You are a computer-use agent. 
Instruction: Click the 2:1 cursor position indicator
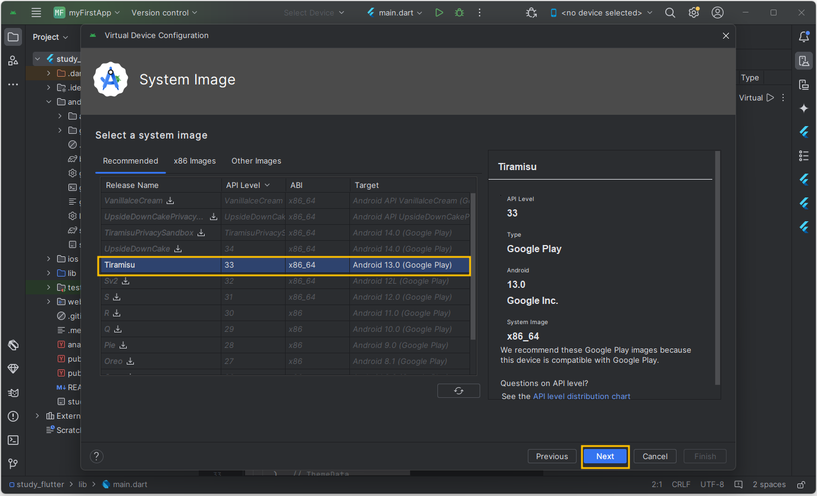coord(658,485)
